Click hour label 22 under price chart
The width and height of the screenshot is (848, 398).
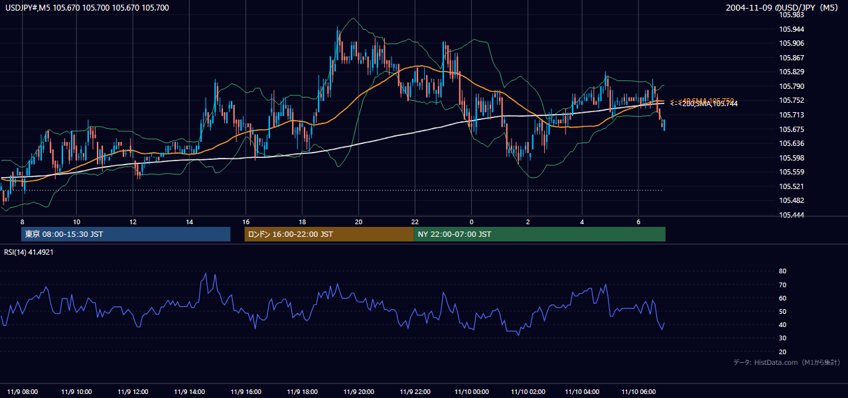pyautogui.click(x=415, y=222)
